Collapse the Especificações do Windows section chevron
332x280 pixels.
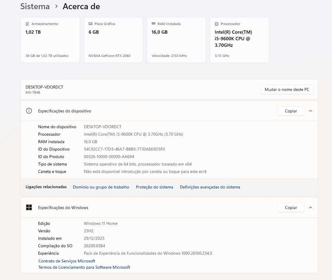click(310, 207)
